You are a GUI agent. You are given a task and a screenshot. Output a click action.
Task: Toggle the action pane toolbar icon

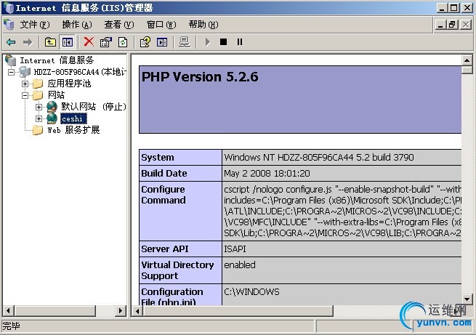pyautogui.click(x=162, y=42)
